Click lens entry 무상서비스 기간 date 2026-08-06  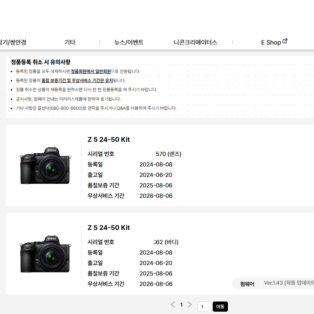[156, 196]
